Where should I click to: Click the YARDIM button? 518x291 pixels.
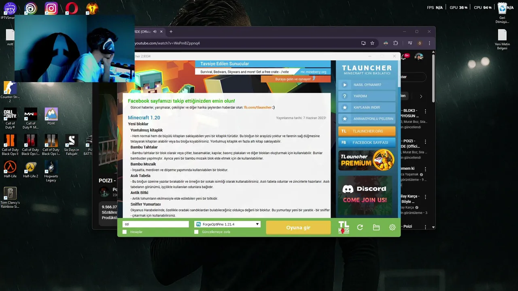tap(367, 96)
